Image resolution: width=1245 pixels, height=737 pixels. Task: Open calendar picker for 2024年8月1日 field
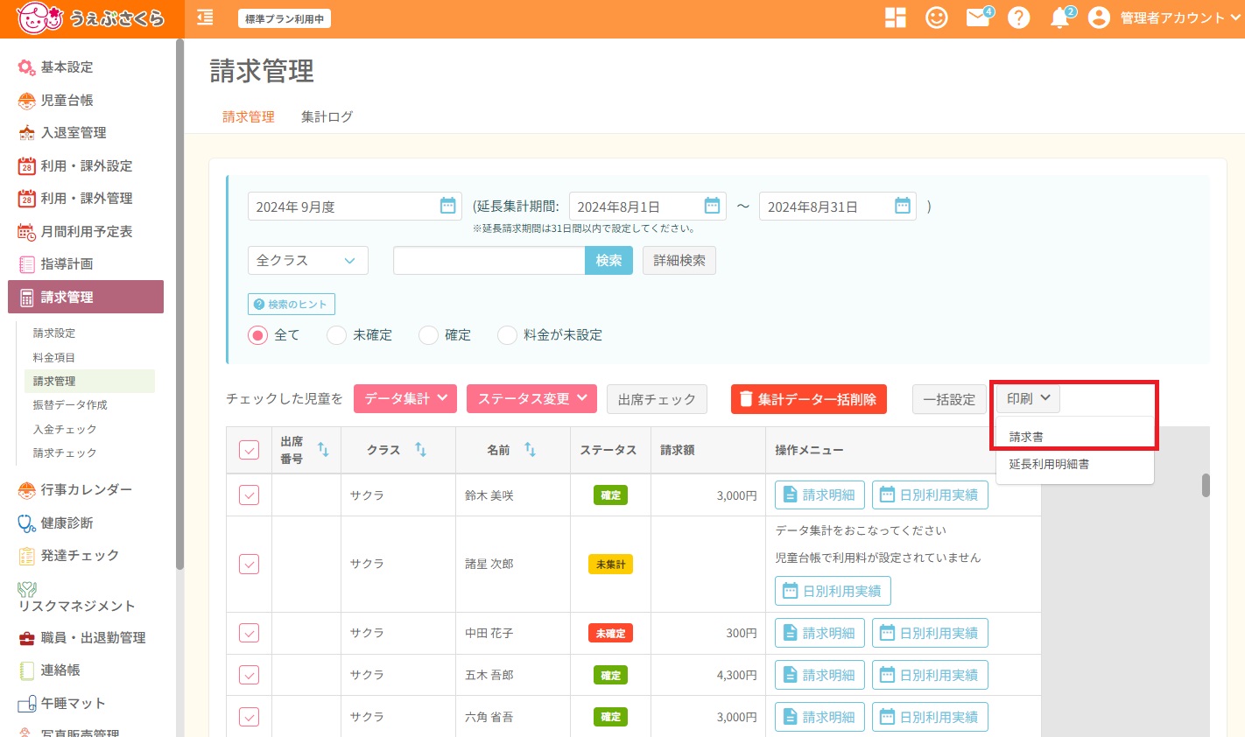pos(712,206)
